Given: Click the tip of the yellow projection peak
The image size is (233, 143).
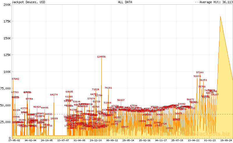Looking at the screenshot, I should [x=220, y=16].
